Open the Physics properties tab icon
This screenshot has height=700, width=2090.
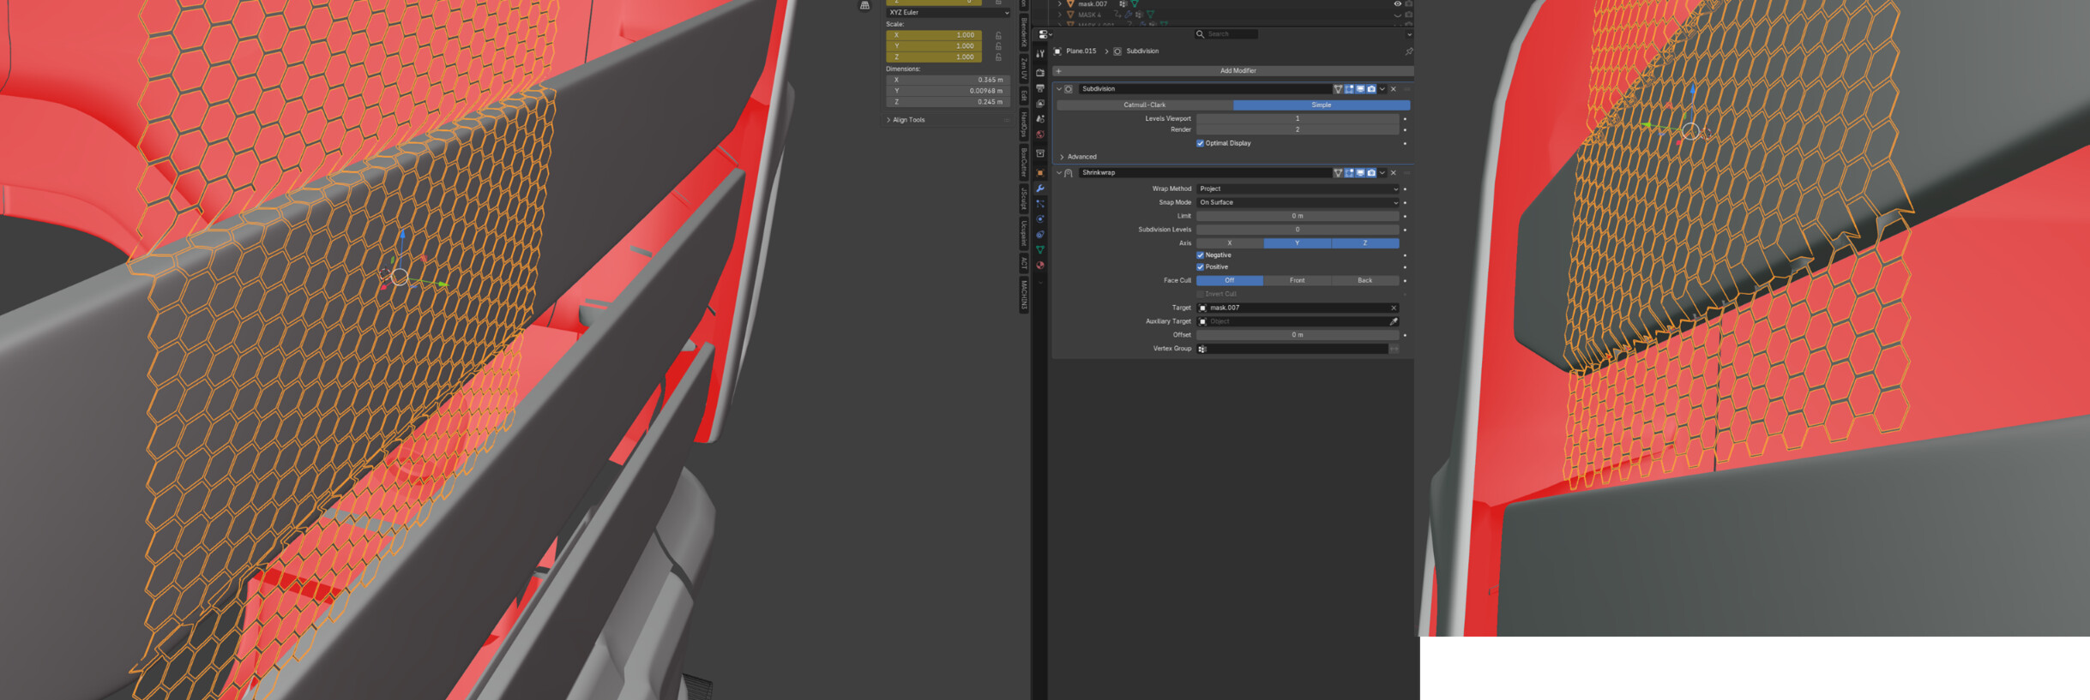(1040, 218)
